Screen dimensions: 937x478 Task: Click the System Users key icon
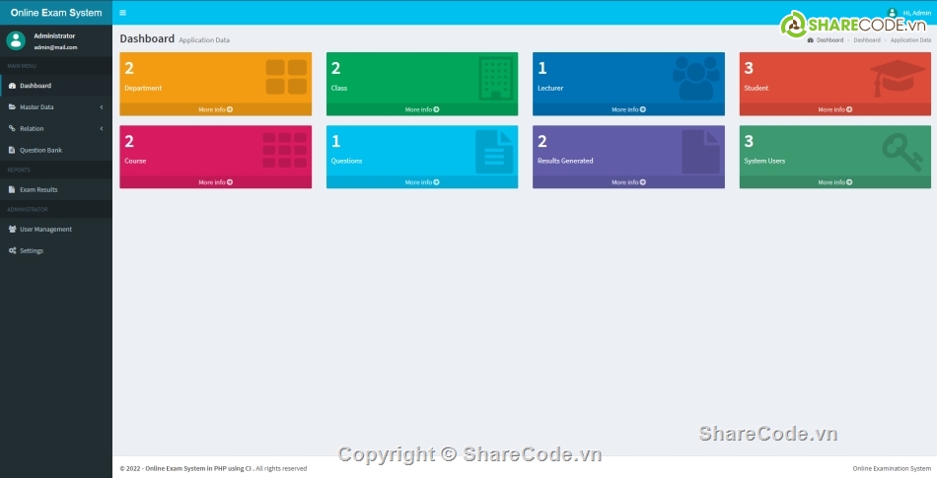[901, 149]
